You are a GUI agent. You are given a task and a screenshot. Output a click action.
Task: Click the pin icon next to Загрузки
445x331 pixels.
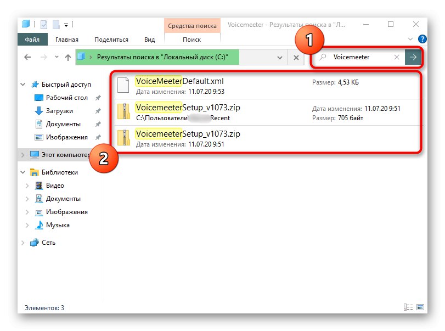pos(98,111)
